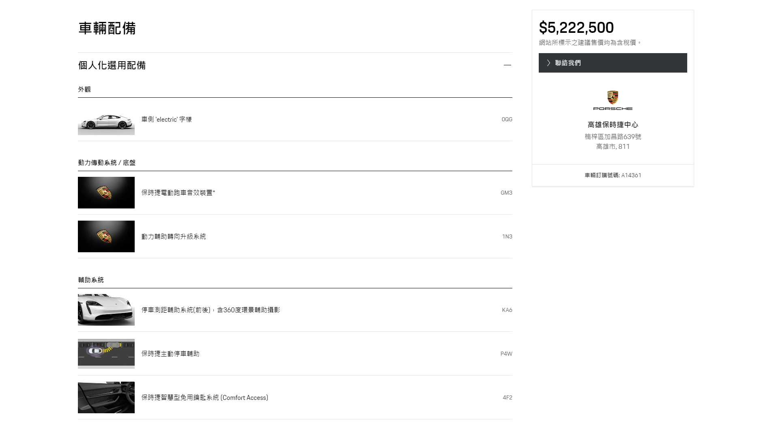Open the Comfort Access door interior thumbnail
The height and width of the screenshot is (438, 772).
click(106, 397)
